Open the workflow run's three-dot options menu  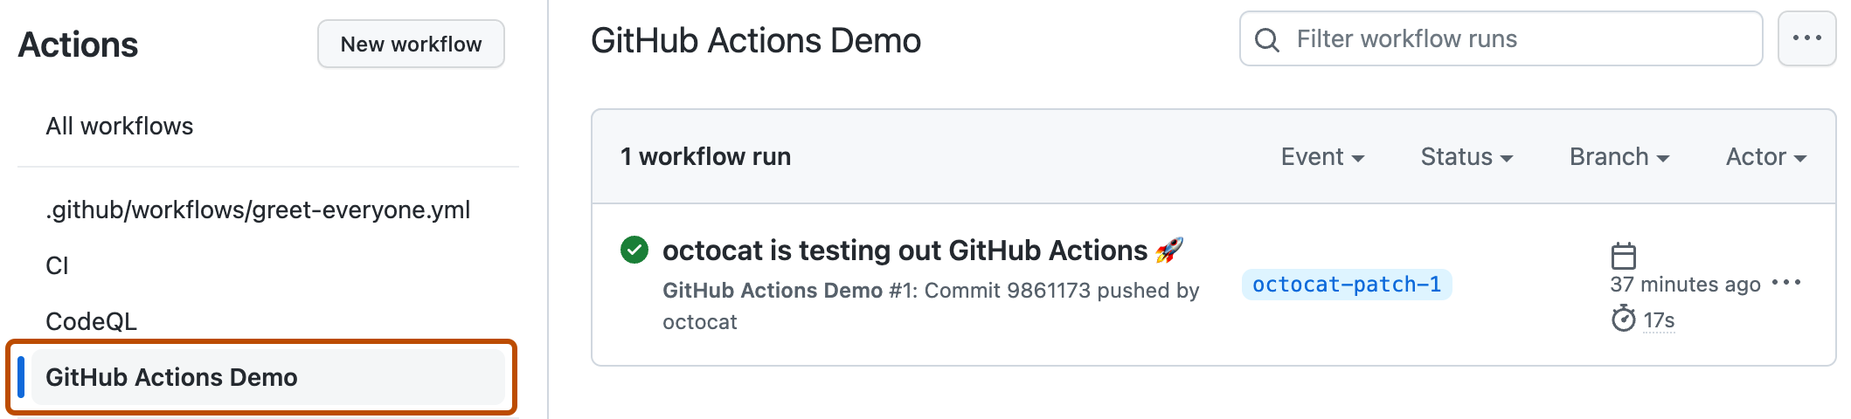(x=1786, y=283)
